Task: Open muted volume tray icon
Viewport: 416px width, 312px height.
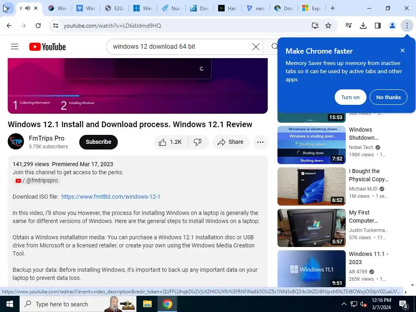Action: click(x=363, y=304)
